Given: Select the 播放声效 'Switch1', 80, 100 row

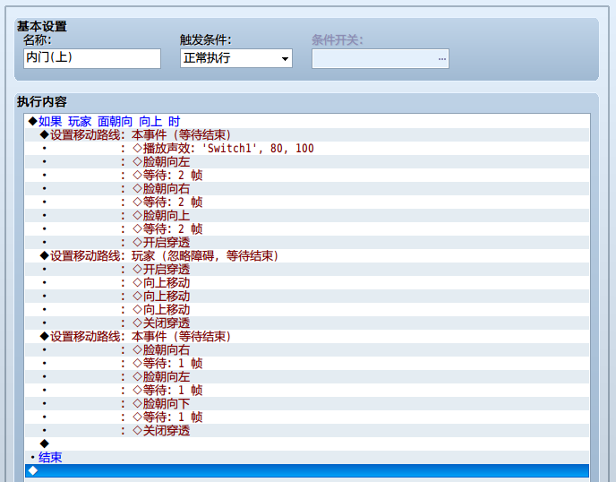Looking at the screenshot, I should (x=307, y=148).
